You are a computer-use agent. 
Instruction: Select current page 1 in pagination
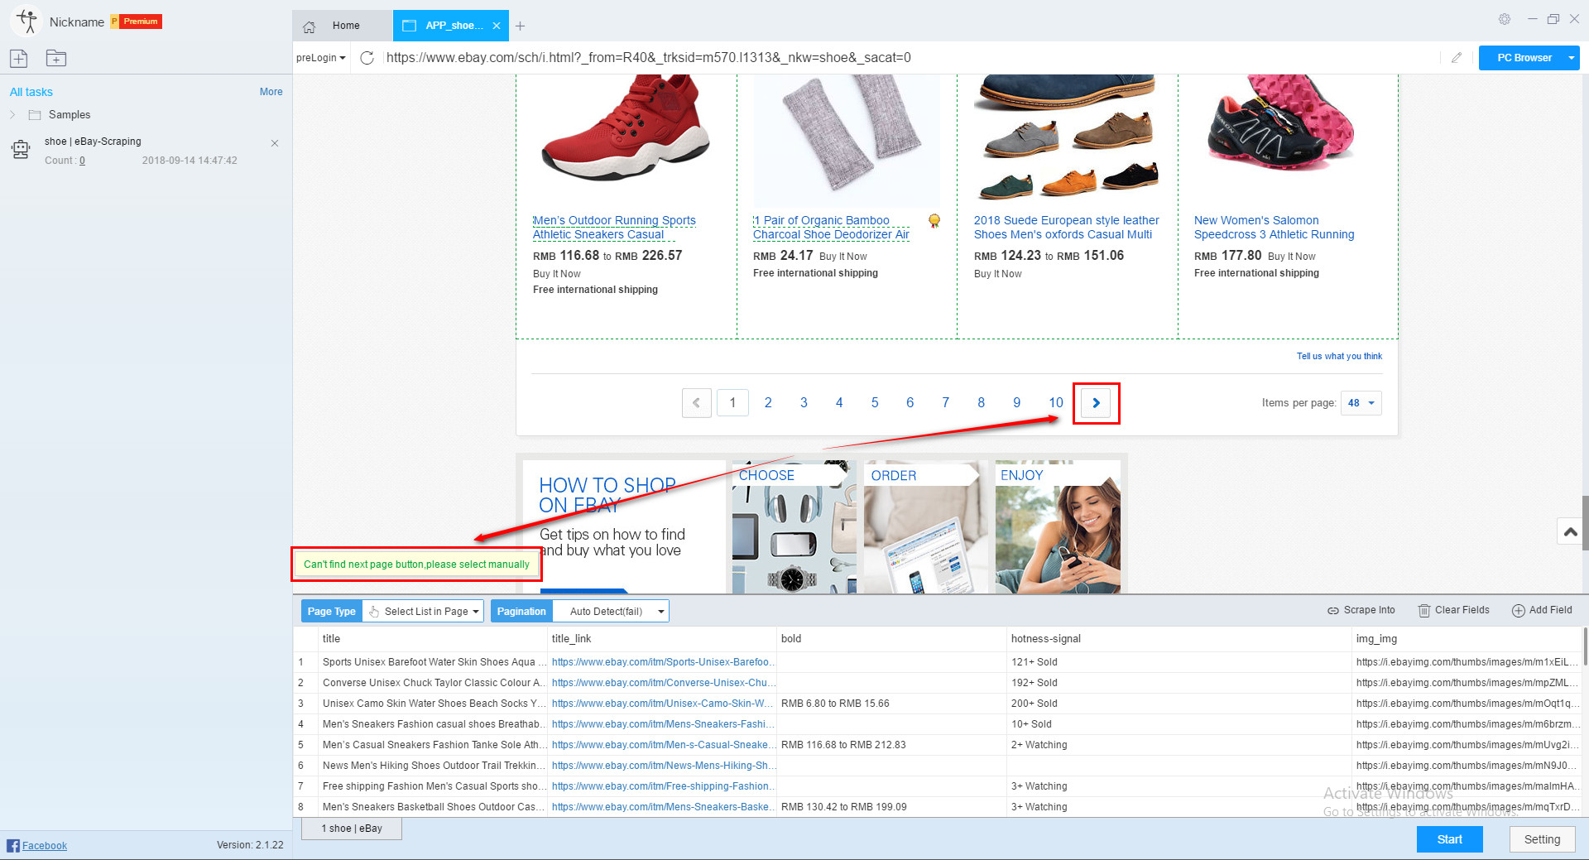pos(732,403)
